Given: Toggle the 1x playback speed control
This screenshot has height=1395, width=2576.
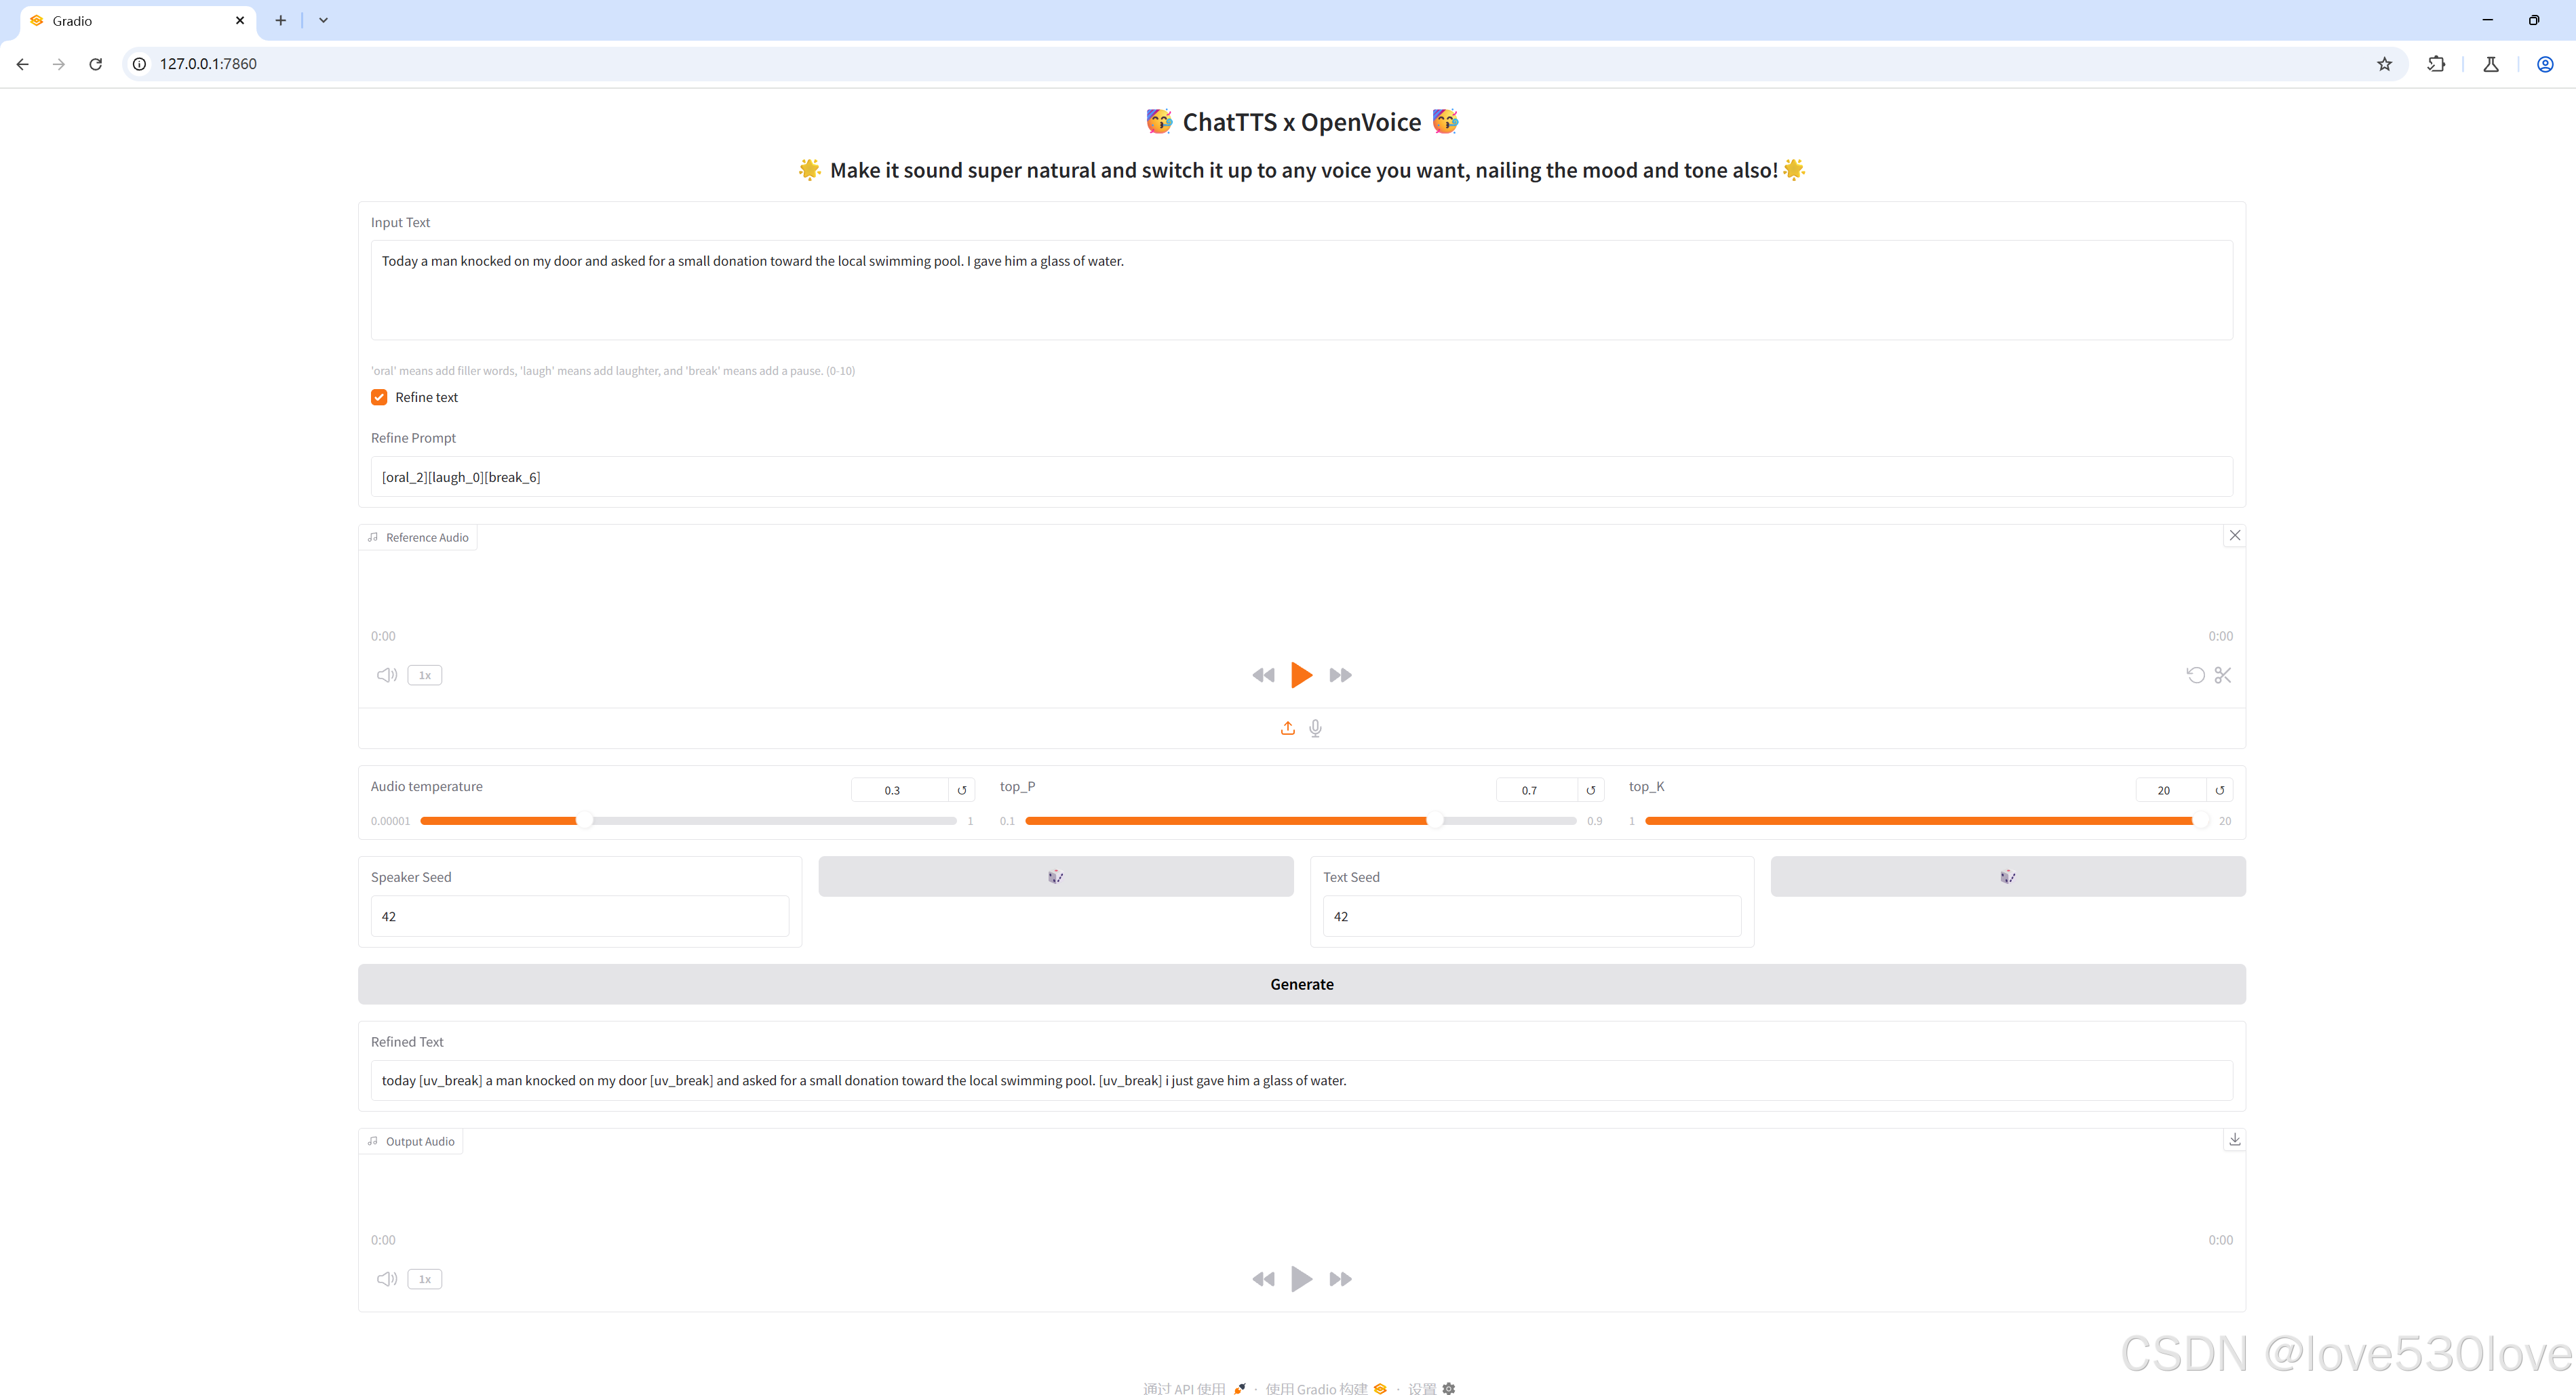Looking at the screenshot, I should 424,674.
